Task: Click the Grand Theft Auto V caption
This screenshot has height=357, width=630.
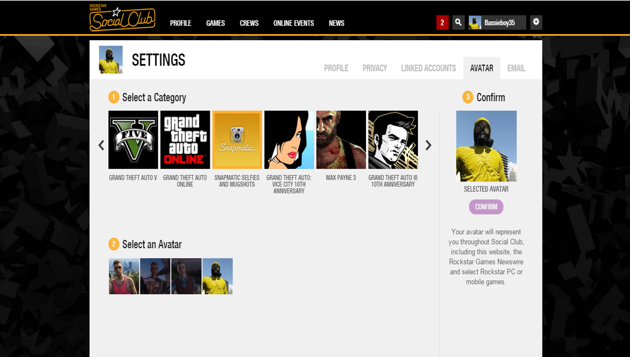Action: [x=133, y=178]
